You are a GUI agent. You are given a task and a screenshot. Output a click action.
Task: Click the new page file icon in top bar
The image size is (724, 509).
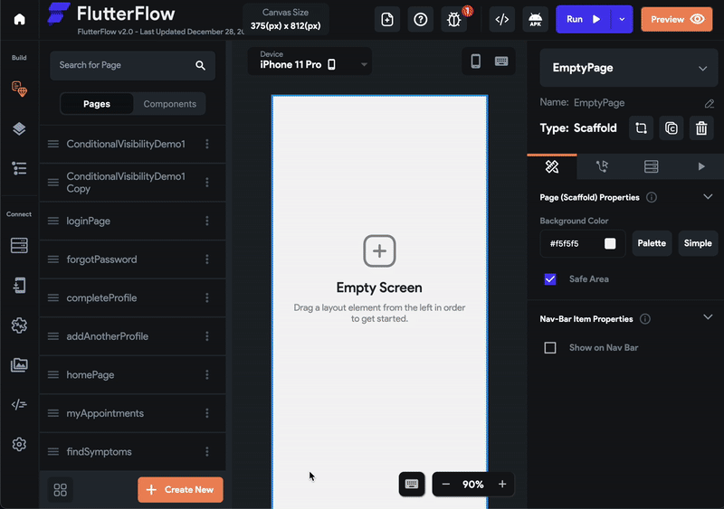(x=387, y=19)
